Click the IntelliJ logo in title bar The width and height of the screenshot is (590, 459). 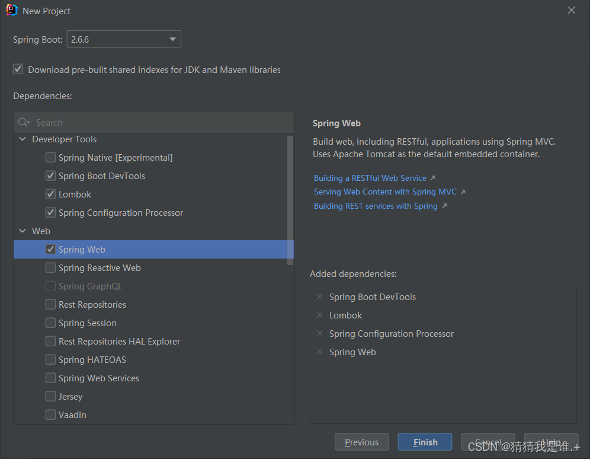pos(12,11)
